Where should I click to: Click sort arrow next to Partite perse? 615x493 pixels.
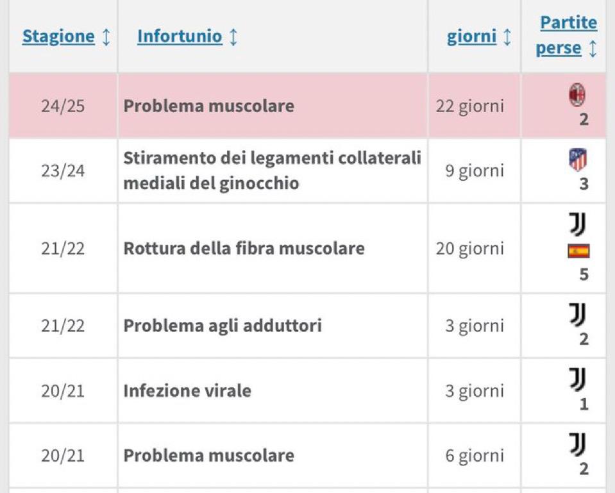tap(593, 49)
